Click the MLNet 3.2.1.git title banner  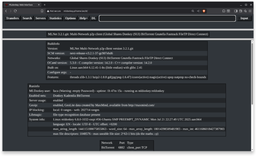(x=128, y=34)
